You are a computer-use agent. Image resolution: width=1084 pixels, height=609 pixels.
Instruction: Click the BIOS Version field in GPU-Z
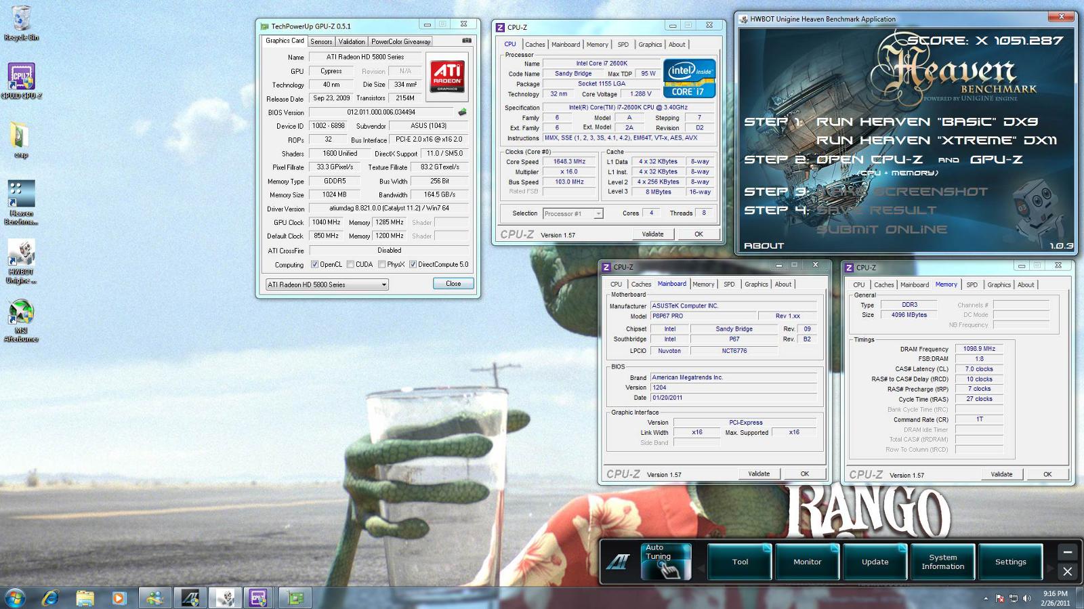pyautogui.click(x=381, y=112)
